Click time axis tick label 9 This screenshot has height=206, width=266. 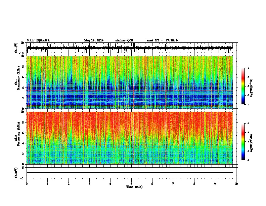(x=215, y=184)
